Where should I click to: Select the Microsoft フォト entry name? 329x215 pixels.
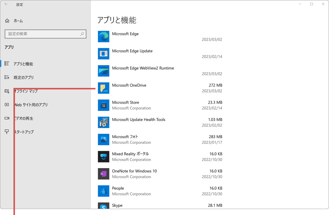click(x=125, y=137)
